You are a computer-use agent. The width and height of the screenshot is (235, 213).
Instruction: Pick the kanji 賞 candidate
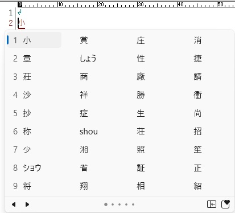(84, 40)
